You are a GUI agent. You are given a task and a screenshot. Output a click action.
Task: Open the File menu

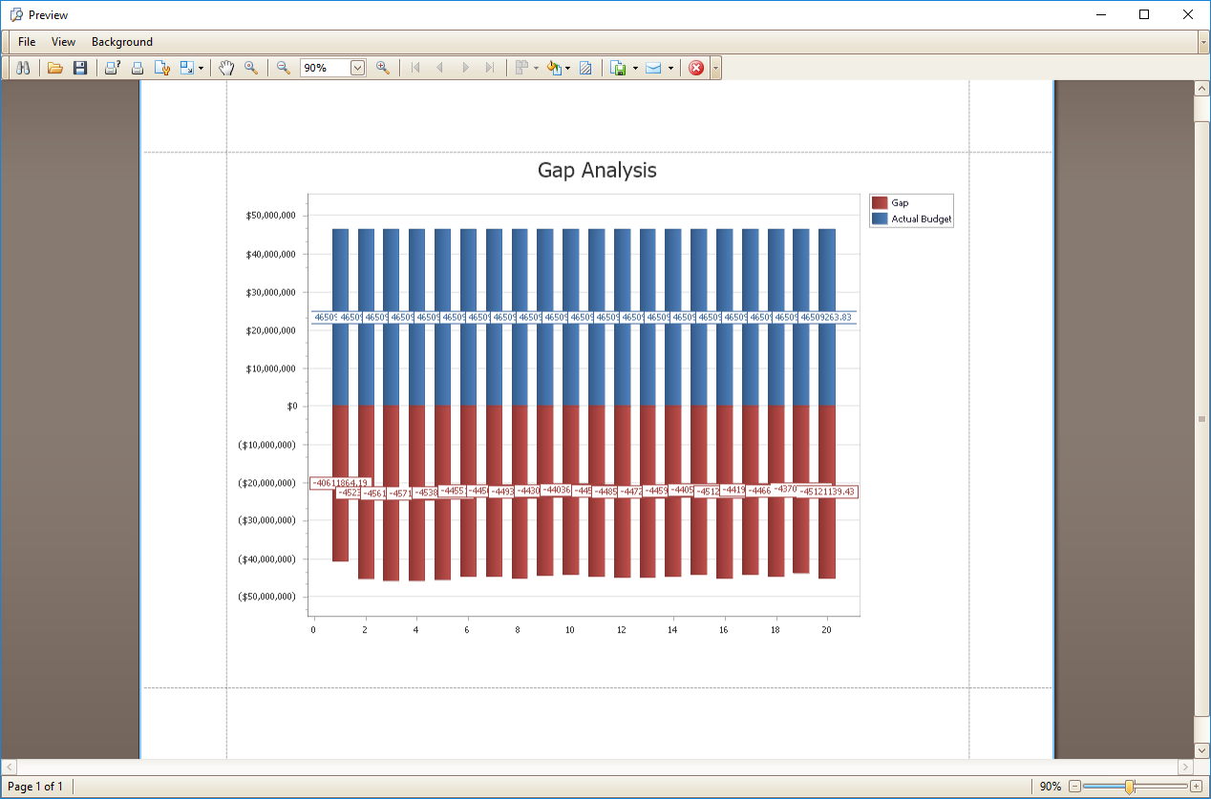tap(26, 42)
